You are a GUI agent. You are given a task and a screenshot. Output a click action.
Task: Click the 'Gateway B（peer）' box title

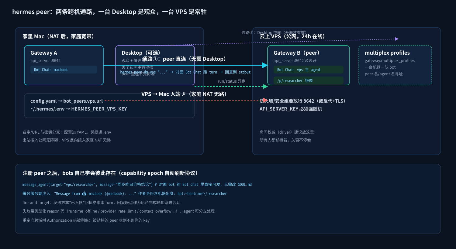coord(298,53)
